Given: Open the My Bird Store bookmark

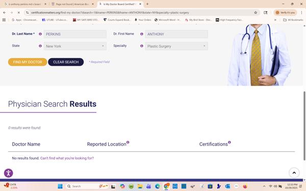Looking at the screenshot, I should tap(198, 20).
